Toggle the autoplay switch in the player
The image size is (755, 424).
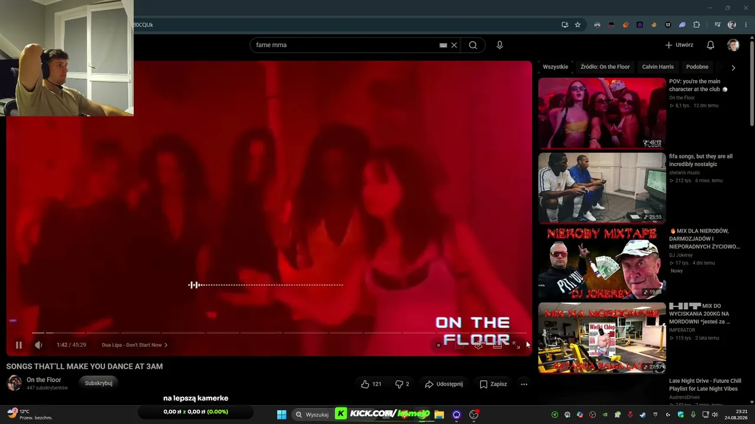[x=439, y=345]
